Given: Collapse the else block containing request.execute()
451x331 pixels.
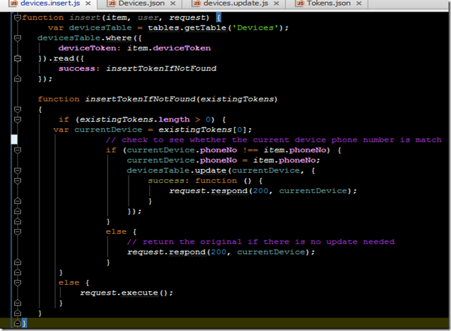Looking at the screenshot, I should pos(18,283).
